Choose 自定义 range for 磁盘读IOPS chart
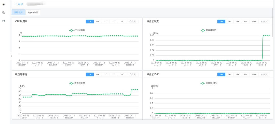 click(x=264, y=74)
